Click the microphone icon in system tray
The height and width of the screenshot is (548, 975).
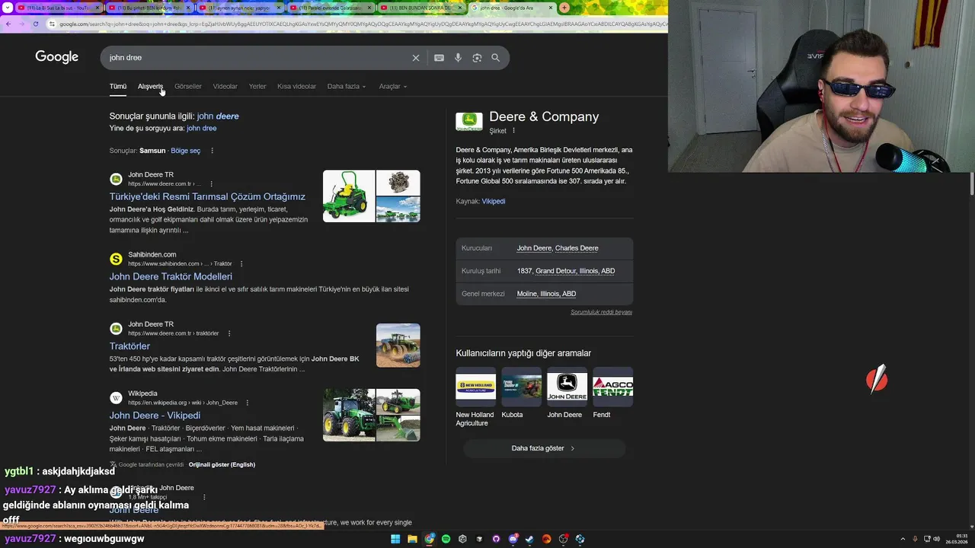coord(915,539)
